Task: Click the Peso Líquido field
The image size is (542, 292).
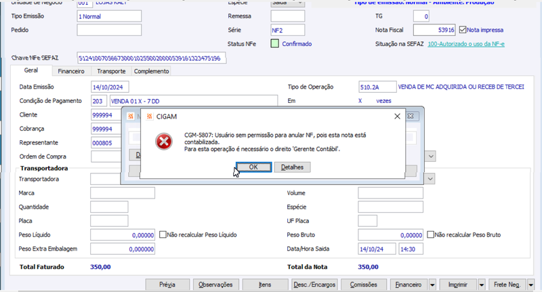Action: click(123, 234)
